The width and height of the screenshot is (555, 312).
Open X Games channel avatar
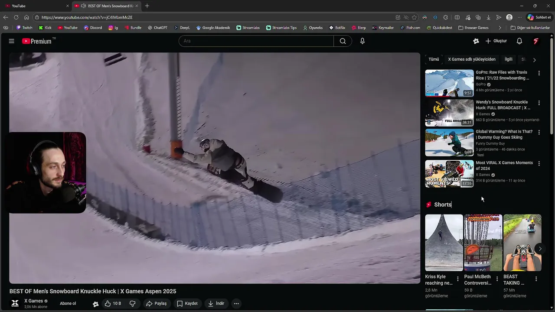click(15, 303)
